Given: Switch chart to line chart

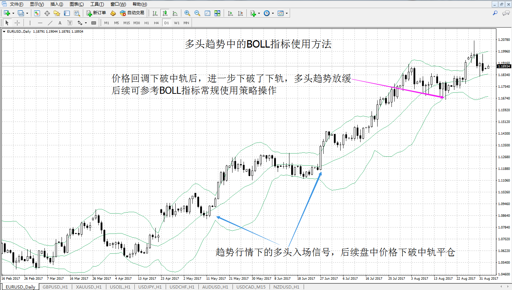Looking at the screenshot, I should [175, 13].
